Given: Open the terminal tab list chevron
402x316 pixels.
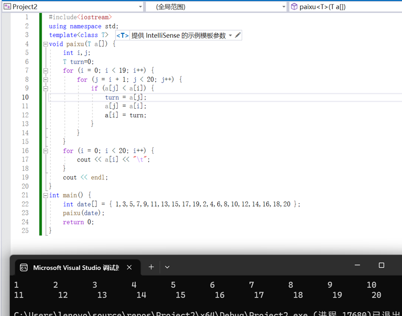Looking at the screenshot, I should click(x=167, y=267).
